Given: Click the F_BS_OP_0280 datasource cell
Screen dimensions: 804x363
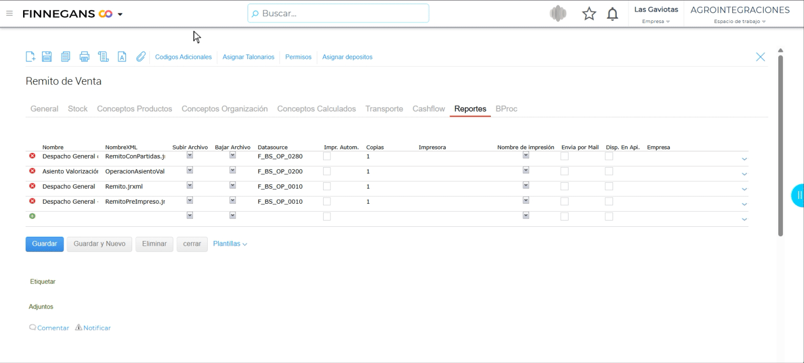Looking at the screenshot, I should (x=280, y=156).
